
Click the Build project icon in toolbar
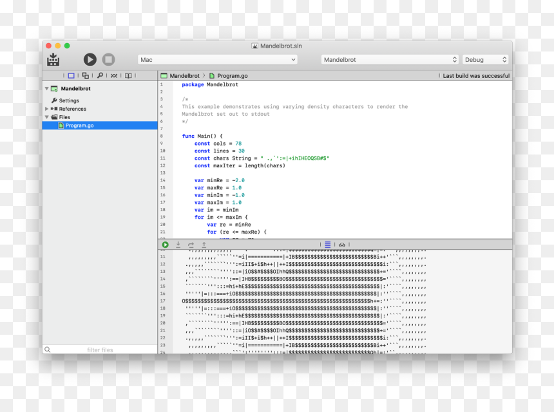tap(53, 60)
